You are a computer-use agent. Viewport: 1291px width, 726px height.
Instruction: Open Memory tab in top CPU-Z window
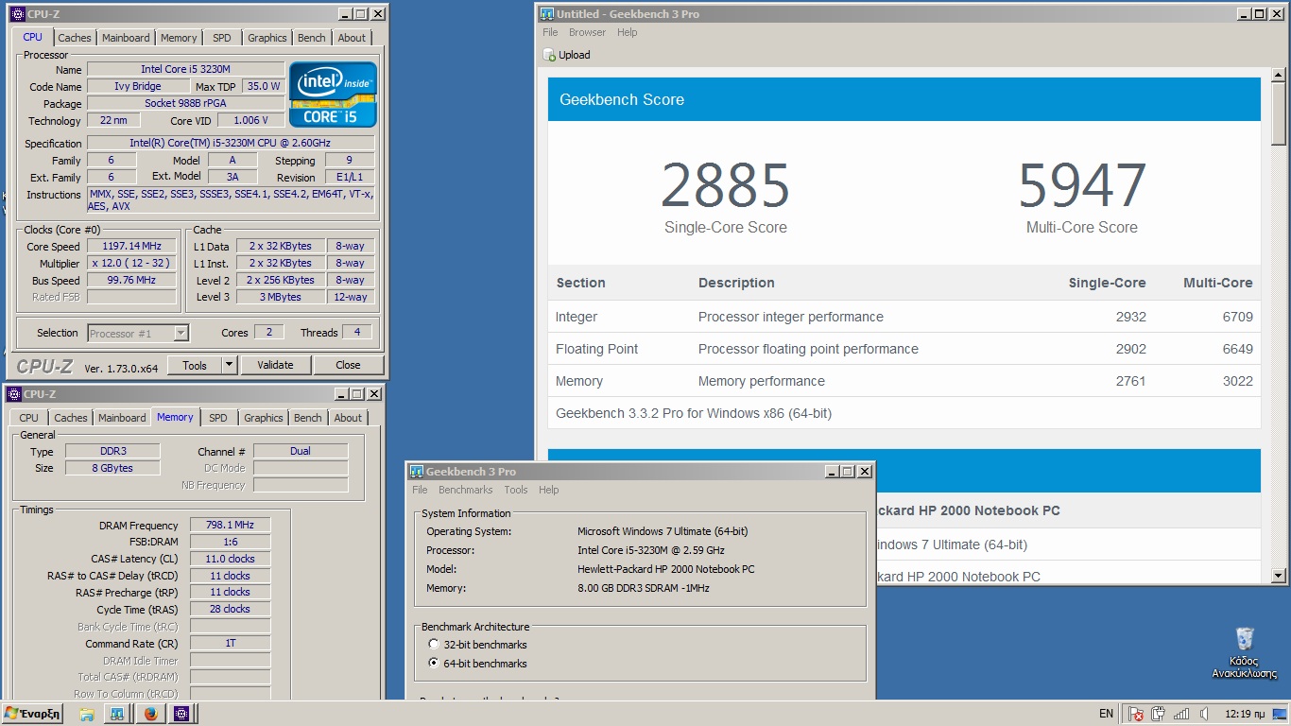coord(179,38)
